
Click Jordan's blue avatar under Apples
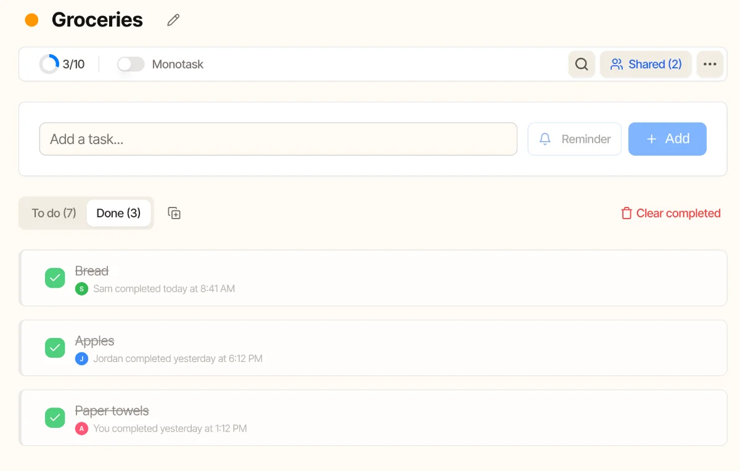[x=81, y=358]
